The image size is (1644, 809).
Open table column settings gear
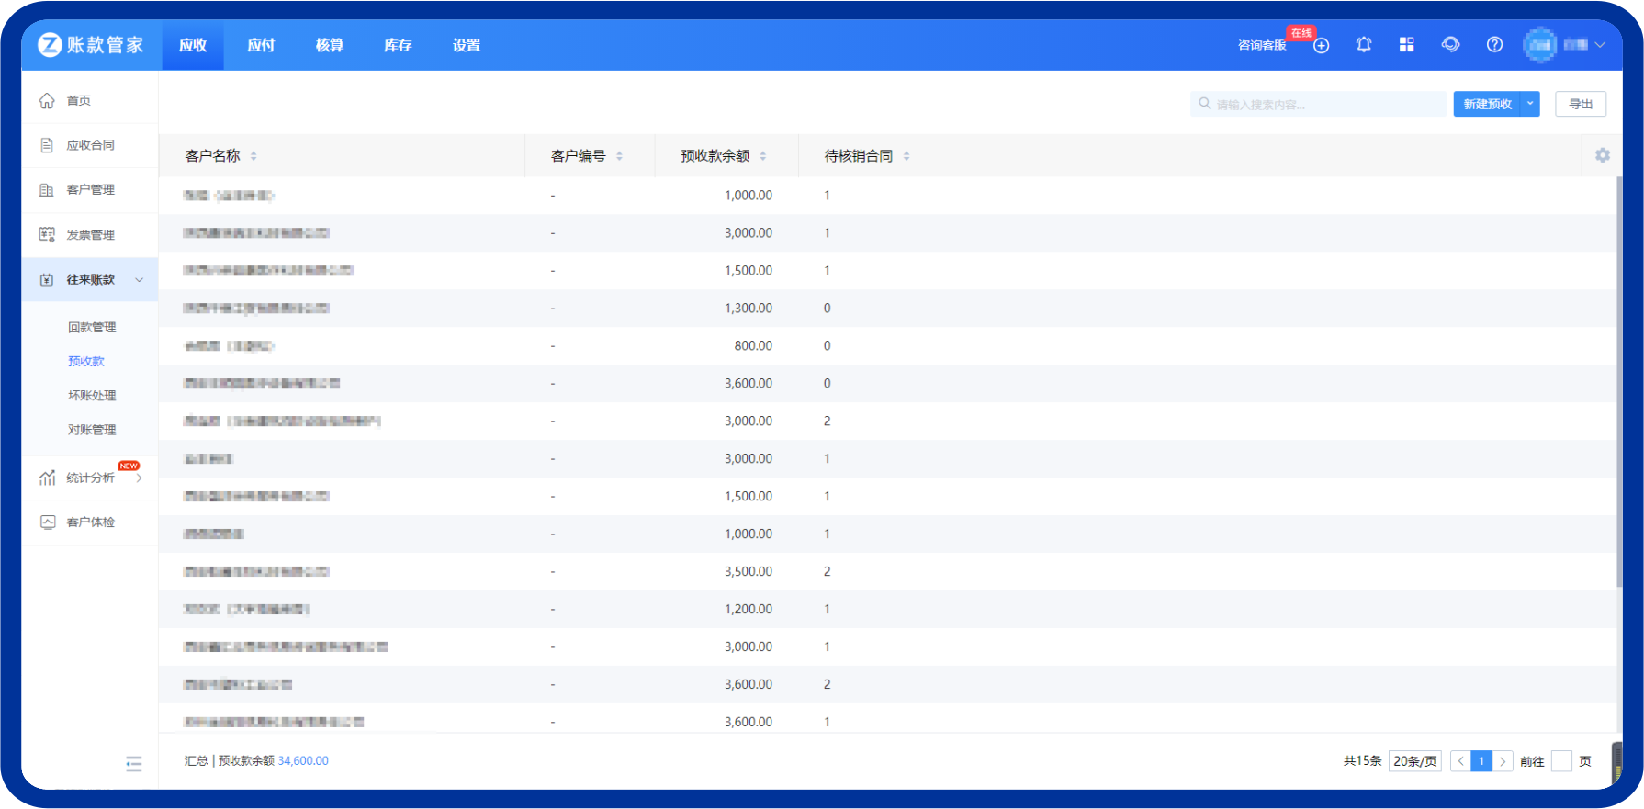(1602, 156)
